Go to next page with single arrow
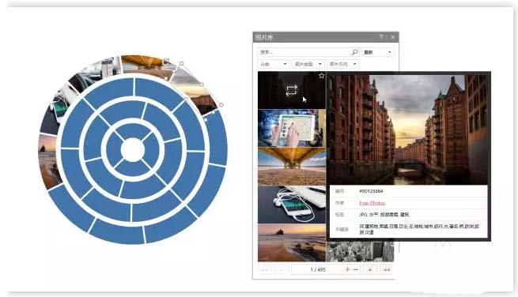Image resolution: width=518 pixels, height=297 pixels. point(370,269)
